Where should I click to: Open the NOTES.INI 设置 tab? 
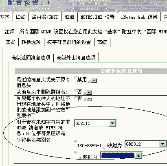[x=97, y=17]
